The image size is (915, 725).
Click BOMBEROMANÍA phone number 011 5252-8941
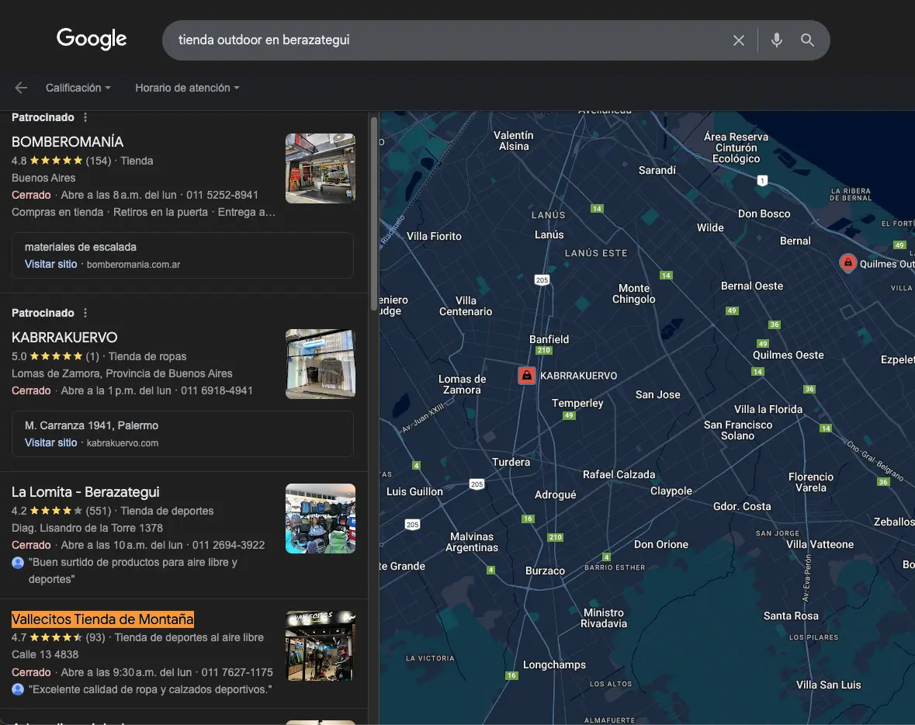click(x=222, y=195)
